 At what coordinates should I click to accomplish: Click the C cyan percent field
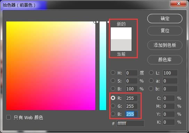[x=169, y=98]
